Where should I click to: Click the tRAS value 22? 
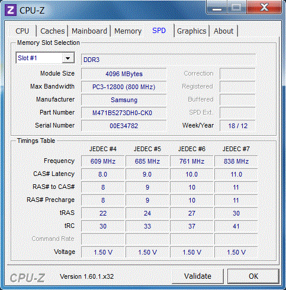tap(103, 213)
